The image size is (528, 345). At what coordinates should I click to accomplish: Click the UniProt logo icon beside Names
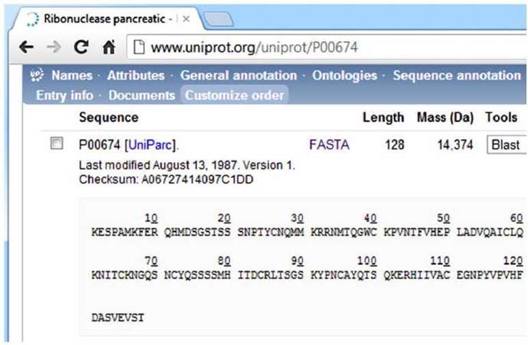[37, 75]
